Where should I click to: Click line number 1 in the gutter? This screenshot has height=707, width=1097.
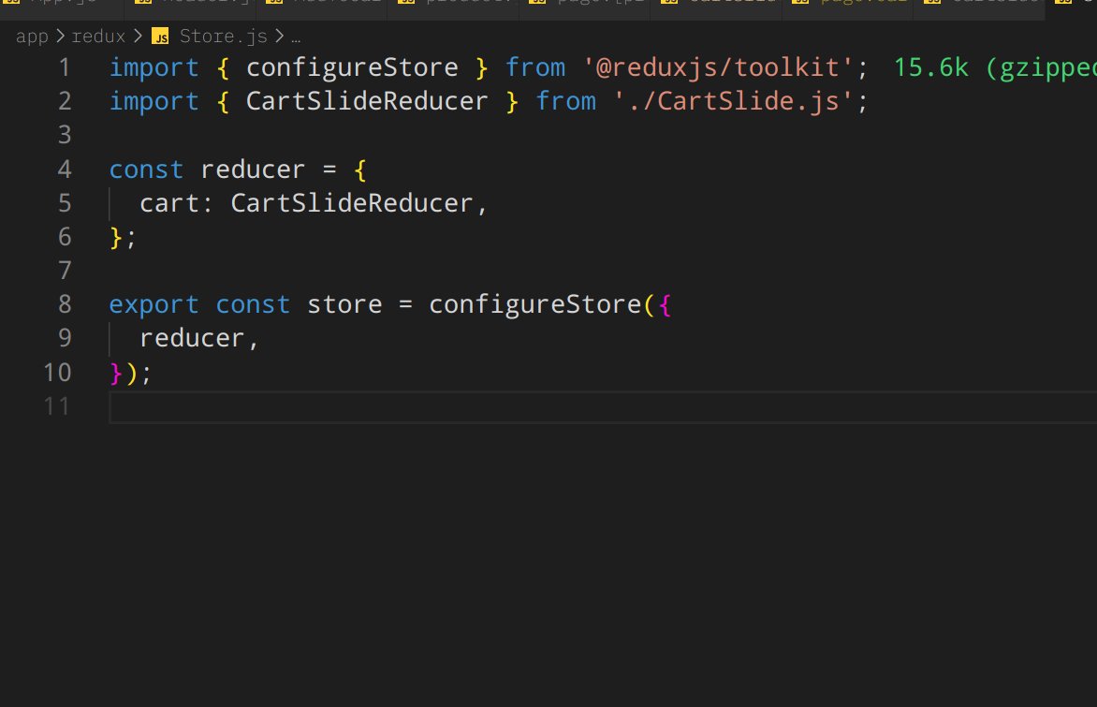pyautogui.click(x=64, y=67)
